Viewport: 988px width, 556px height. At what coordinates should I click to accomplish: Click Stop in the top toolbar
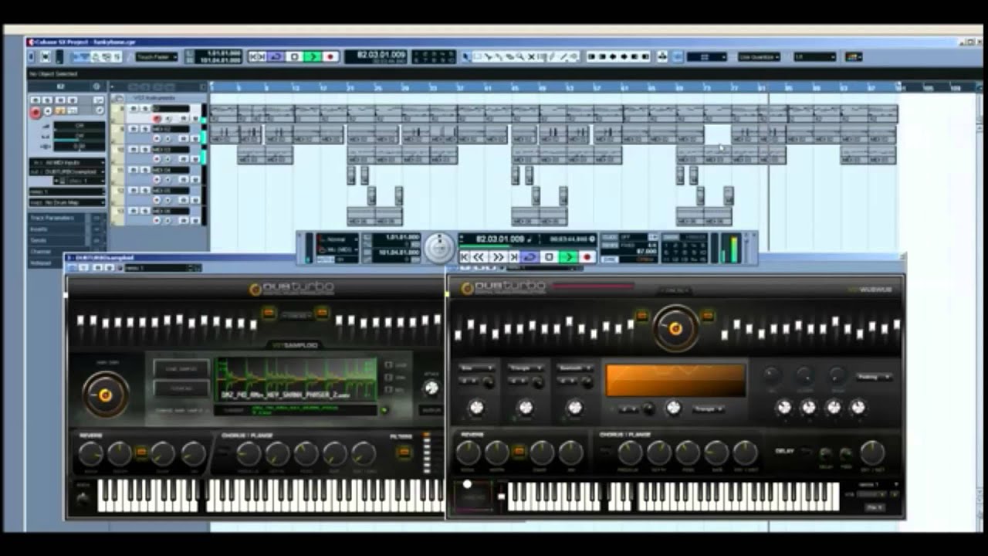[293, 56]
